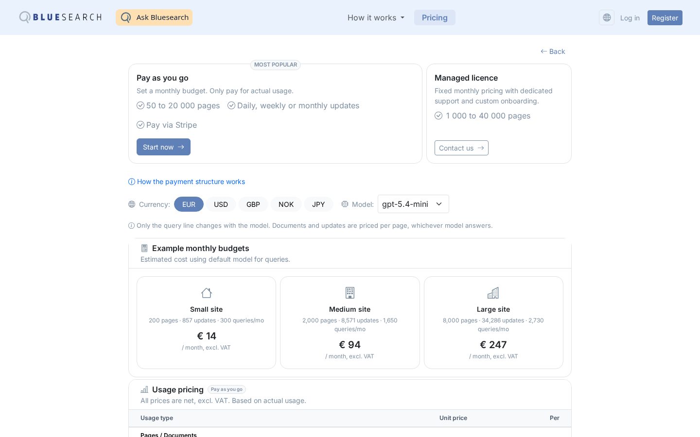Click the Usage type column header
The width and height of the screenshot is (700, 437).
[157, 418]
